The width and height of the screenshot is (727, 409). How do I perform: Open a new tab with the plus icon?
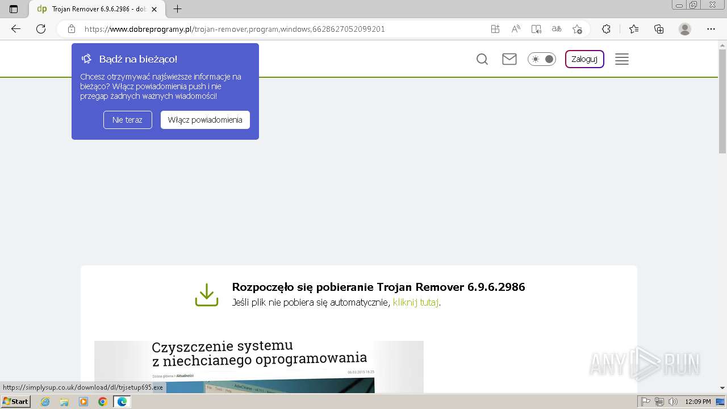pos(178,9)
